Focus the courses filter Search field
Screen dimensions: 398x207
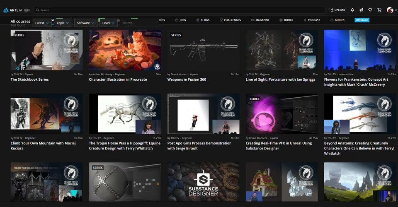139,23
